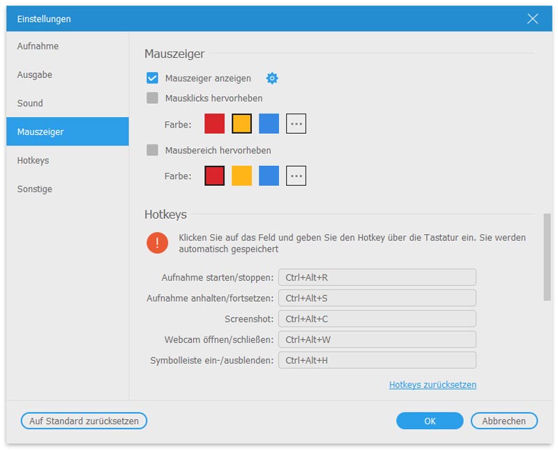558x450 pixels.
Task: Go to Sound settings section
Action: (30, 103)
